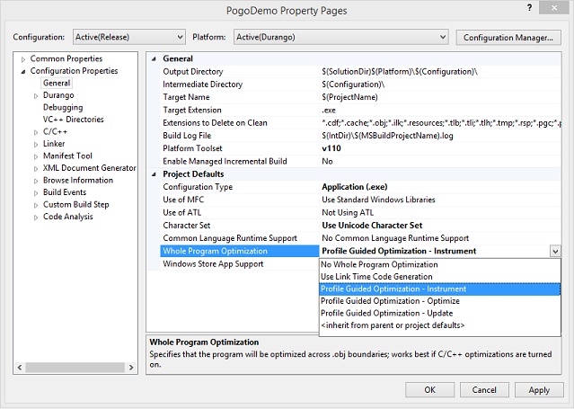Screen dimensions: 574x409
Task: Open the Platform dropdown
Action: pyautogui.click(x=340, y=37)
